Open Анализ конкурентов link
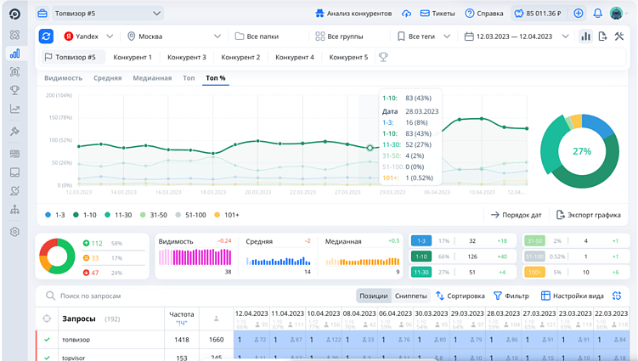 click(x=353, y=14)
